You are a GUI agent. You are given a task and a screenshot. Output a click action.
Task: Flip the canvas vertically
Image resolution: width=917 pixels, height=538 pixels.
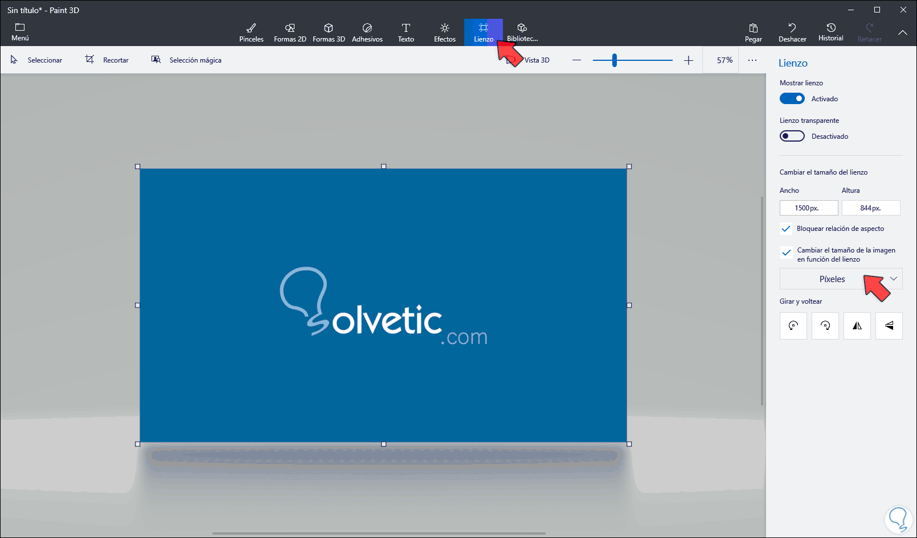click(x=889, y=326)
